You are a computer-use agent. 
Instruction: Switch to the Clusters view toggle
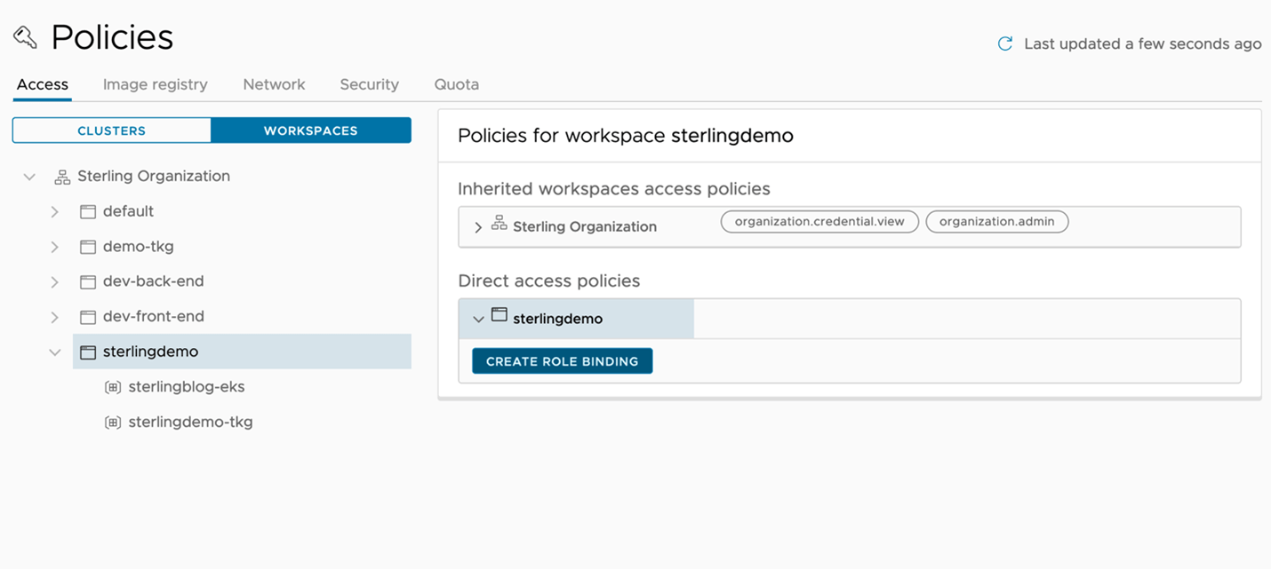[111, 130]
